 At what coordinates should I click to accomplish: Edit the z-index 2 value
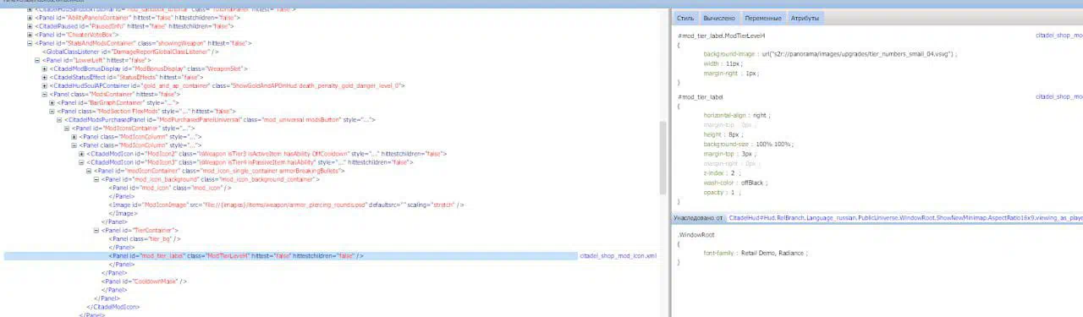[x=733, y=172]
